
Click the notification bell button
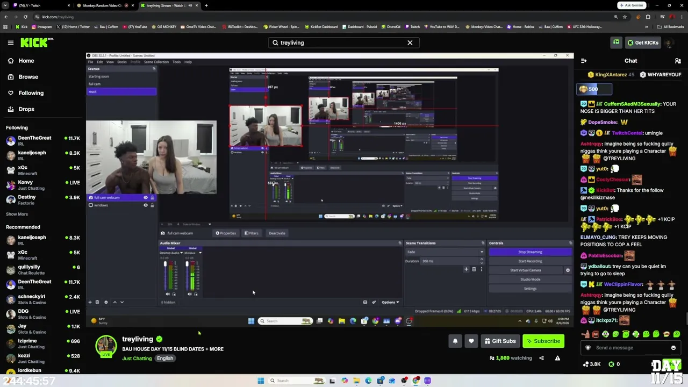click(x=455, y=341)
